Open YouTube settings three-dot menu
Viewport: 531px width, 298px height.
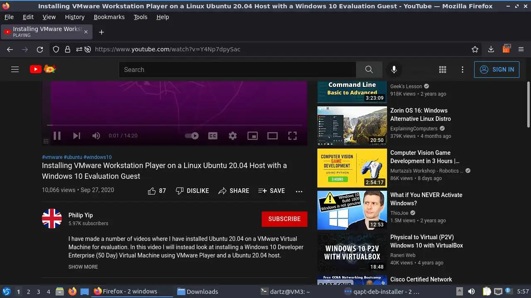[x=463, y=70]
